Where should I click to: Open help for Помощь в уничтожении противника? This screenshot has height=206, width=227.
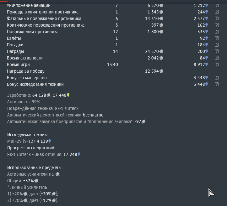tap(216, 12)
